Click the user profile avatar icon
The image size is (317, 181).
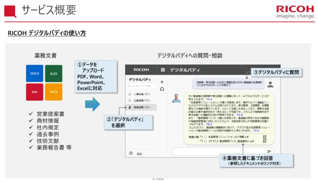270,84
